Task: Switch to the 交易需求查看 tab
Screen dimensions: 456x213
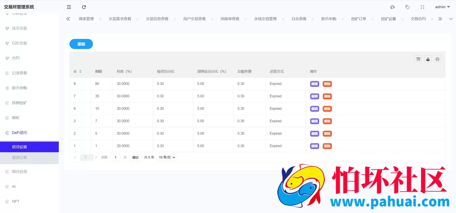Action: (120, 19)
